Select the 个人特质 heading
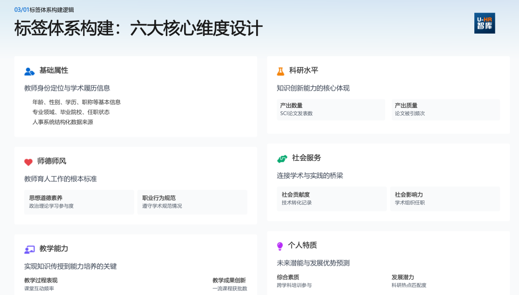The height and width of the screenshot is (295, 519). pos(303,245)
